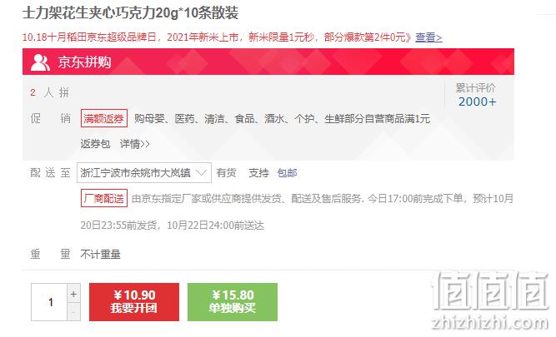This screenshot has width=556, height=337.
Task: Open the 详情>> promotion details link
Action: point(135,144)
